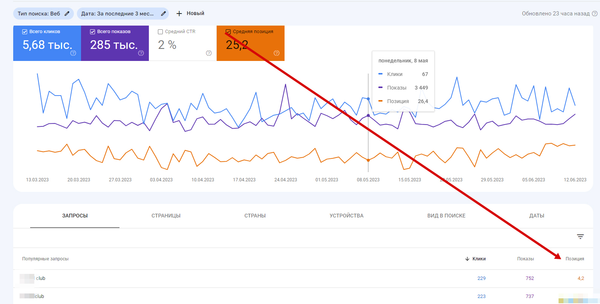Sort table by 'Показы' column header

tap(525, 259)
